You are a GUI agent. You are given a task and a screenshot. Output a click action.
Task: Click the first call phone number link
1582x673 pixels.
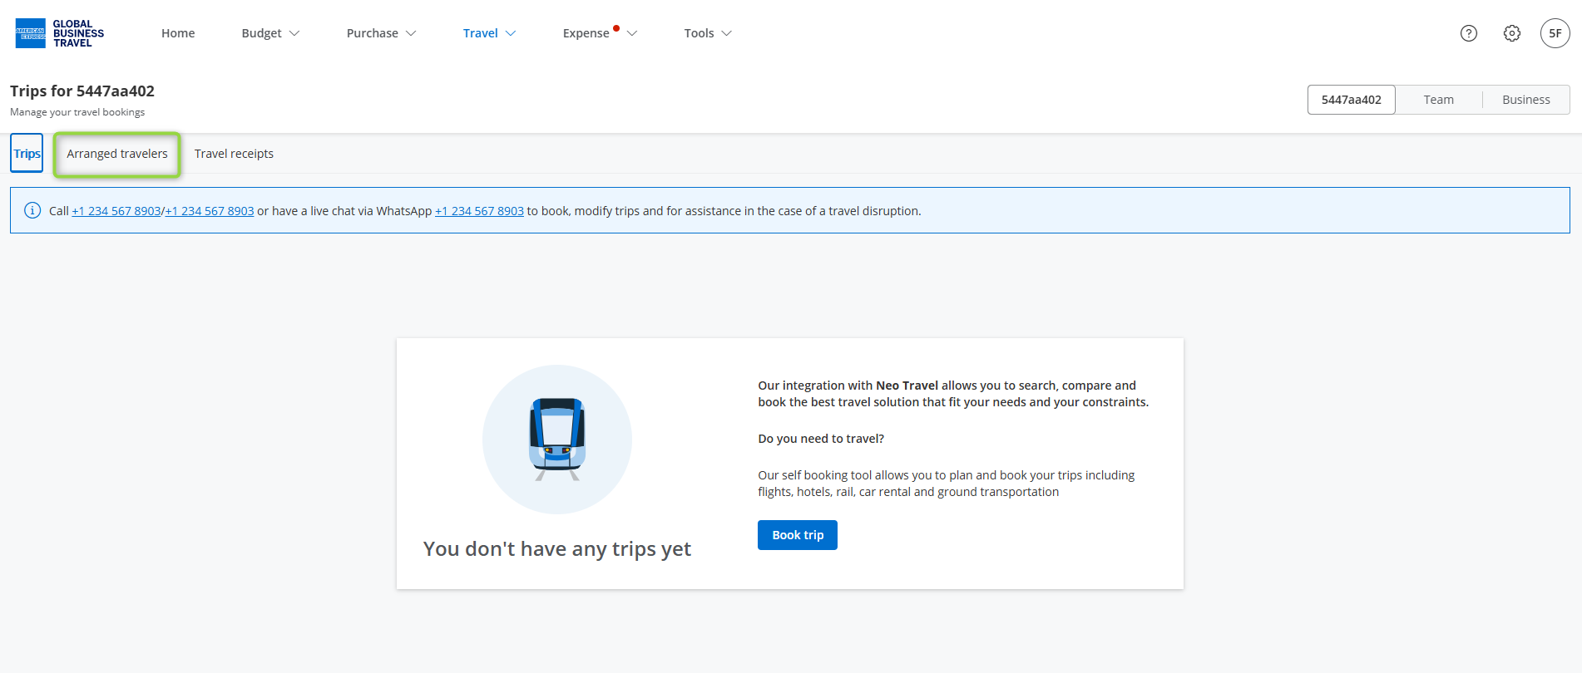tap(116, 211)
